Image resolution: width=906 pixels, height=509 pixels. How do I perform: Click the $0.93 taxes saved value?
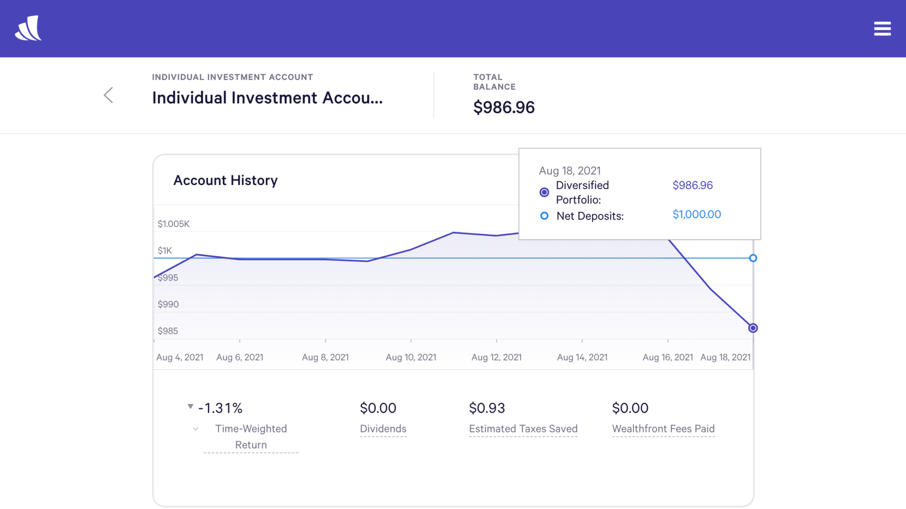tap(487, 408)
